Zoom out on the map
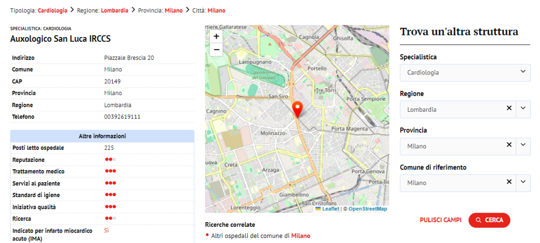 (x=216, y=49)
